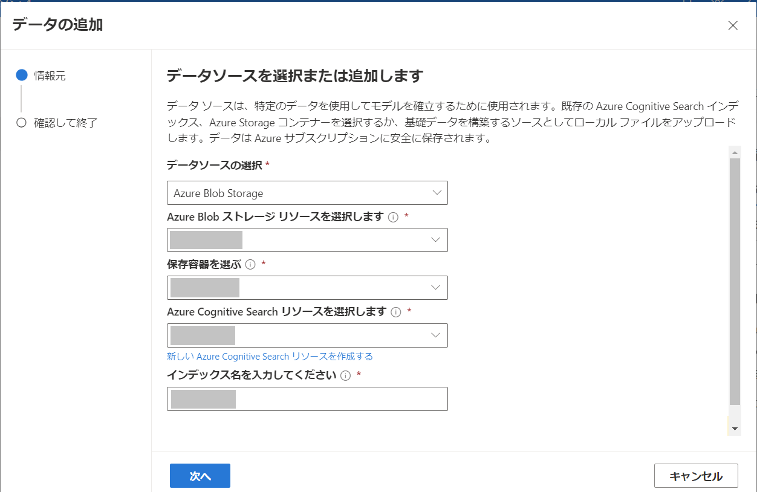
Task: Expand the 保存容器を選ぶ dropdown
Action: point(307,288)
